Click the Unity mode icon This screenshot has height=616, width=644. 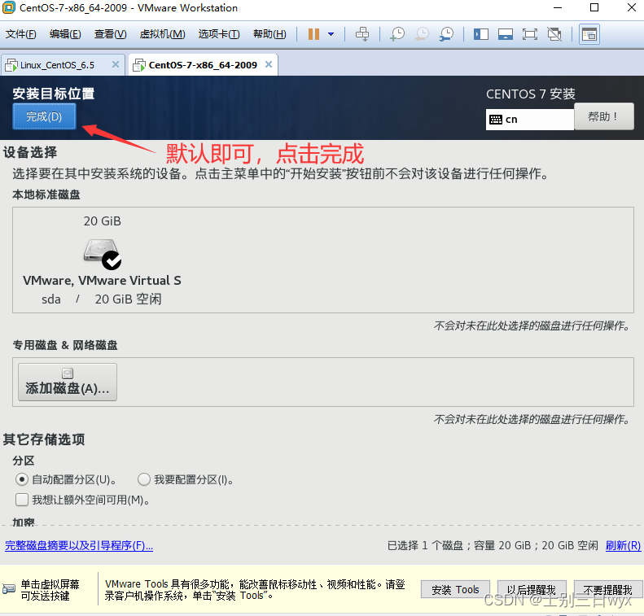click(554, 34)
